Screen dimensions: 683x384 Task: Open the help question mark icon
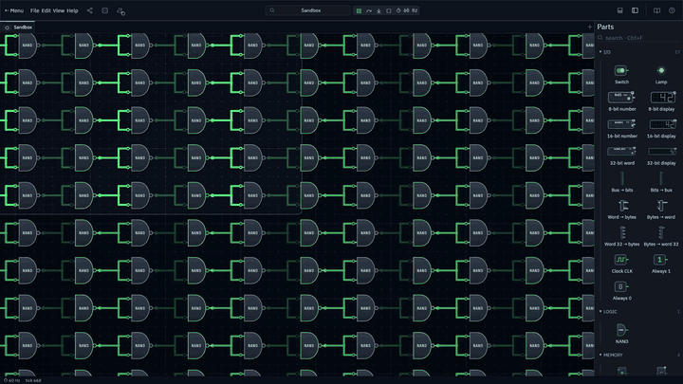(672, 10)
